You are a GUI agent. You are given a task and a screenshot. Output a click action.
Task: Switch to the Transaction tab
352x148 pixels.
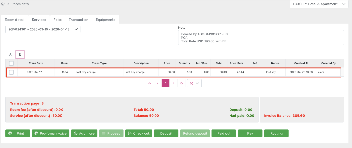pos(78,20)
